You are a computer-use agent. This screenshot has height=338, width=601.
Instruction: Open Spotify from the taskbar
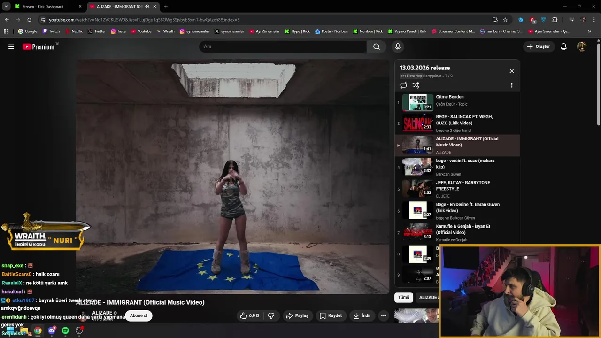[65, 330]
